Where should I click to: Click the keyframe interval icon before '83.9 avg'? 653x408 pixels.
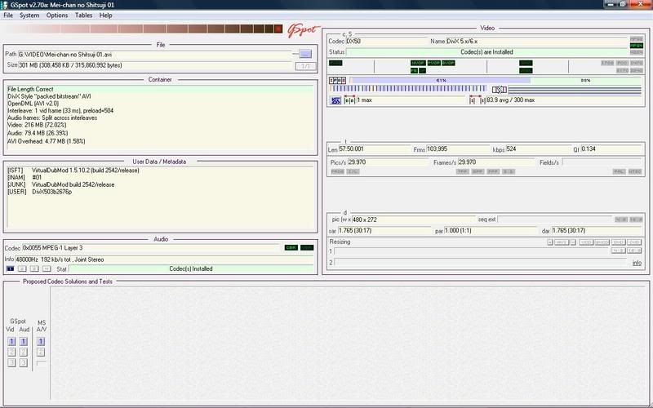pyautogui.click(x=478, y=100)
